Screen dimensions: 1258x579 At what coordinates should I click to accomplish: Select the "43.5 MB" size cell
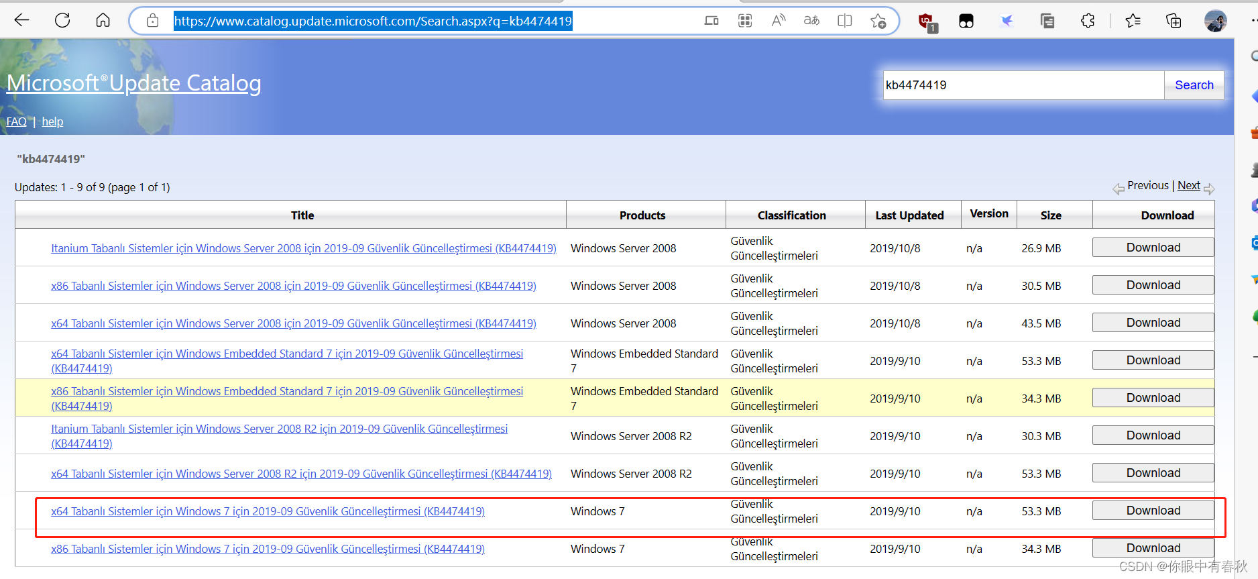1041,323
